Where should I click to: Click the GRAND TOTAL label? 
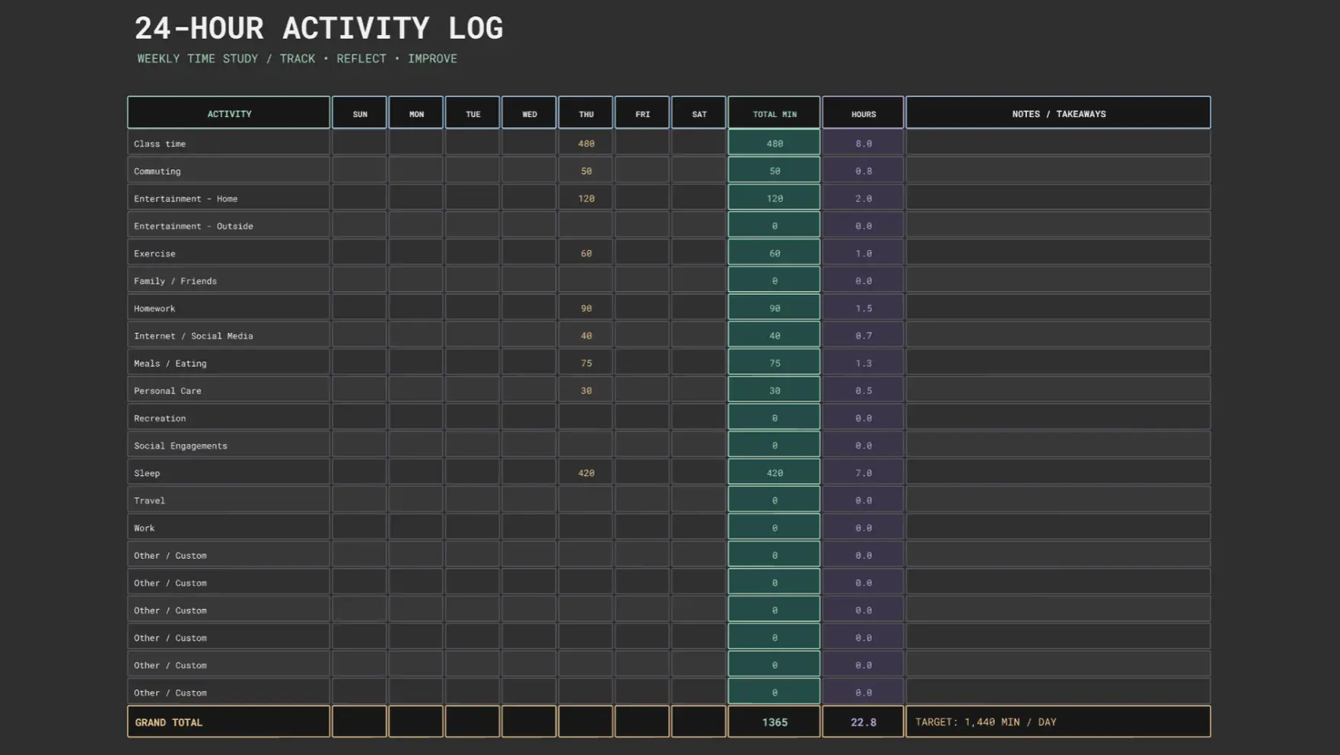click(228, 722)
